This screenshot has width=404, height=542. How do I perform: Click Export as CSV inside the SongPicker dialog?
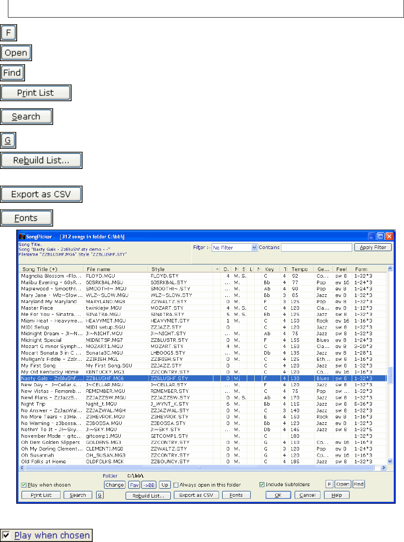(x=196, y=495)
